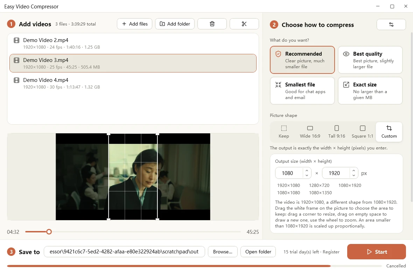
Task: Click the film icon beside Demo Video 2.mp4
Action: pyautogui.click(x=16, y=40)
